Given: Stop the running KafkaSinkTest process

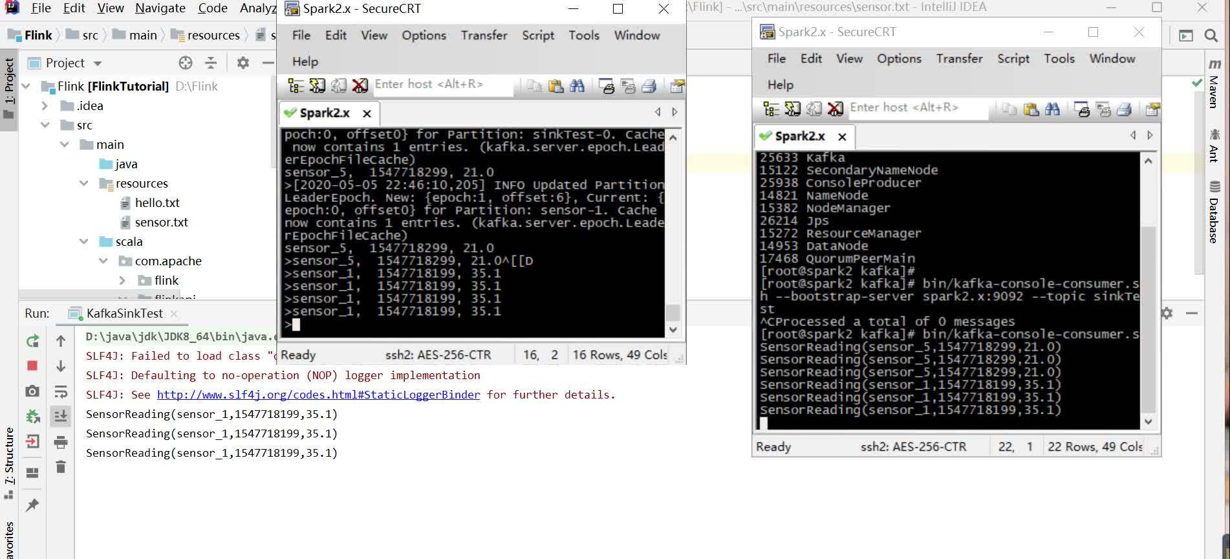Looking at the screenshot, I should pyautogui.click(x=32, y=366).
